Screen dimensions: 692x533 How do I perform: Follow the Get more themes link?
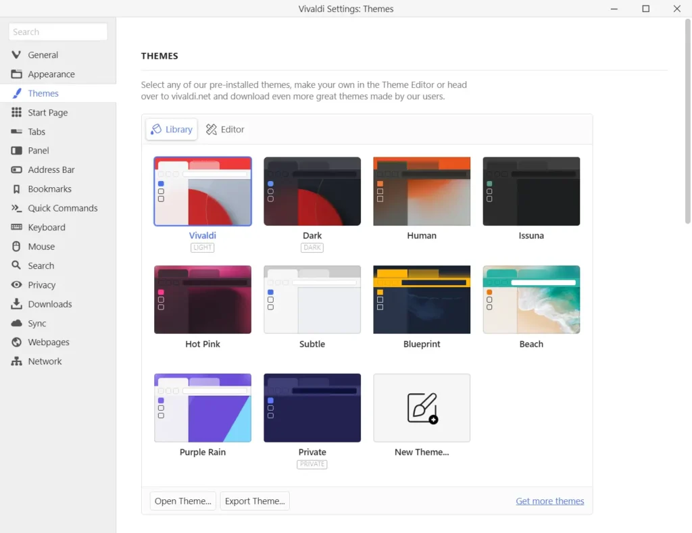[x=550, y=501]
